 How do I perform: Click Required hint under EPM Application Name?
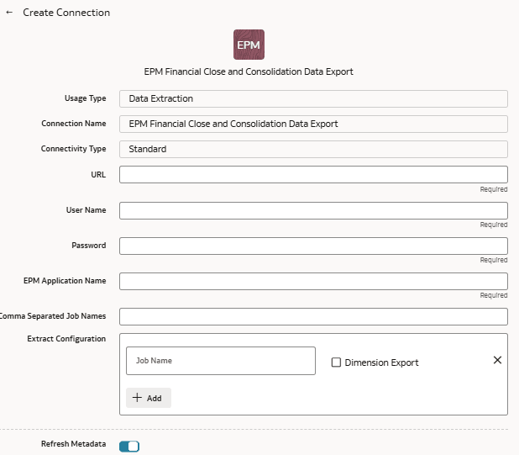click(494, 295)
